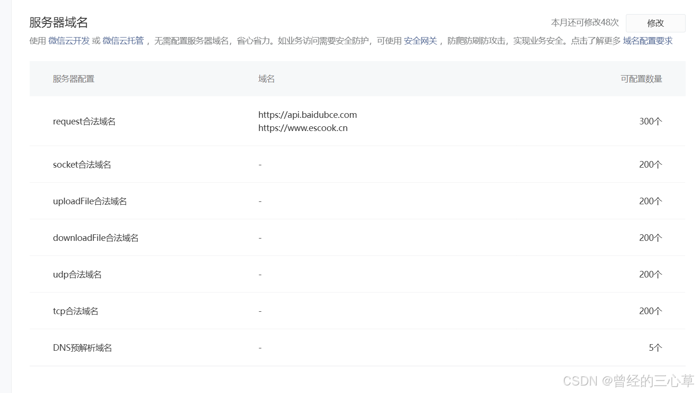
Task: Click the 200个 value in socket row
Action: pos(650,165)
